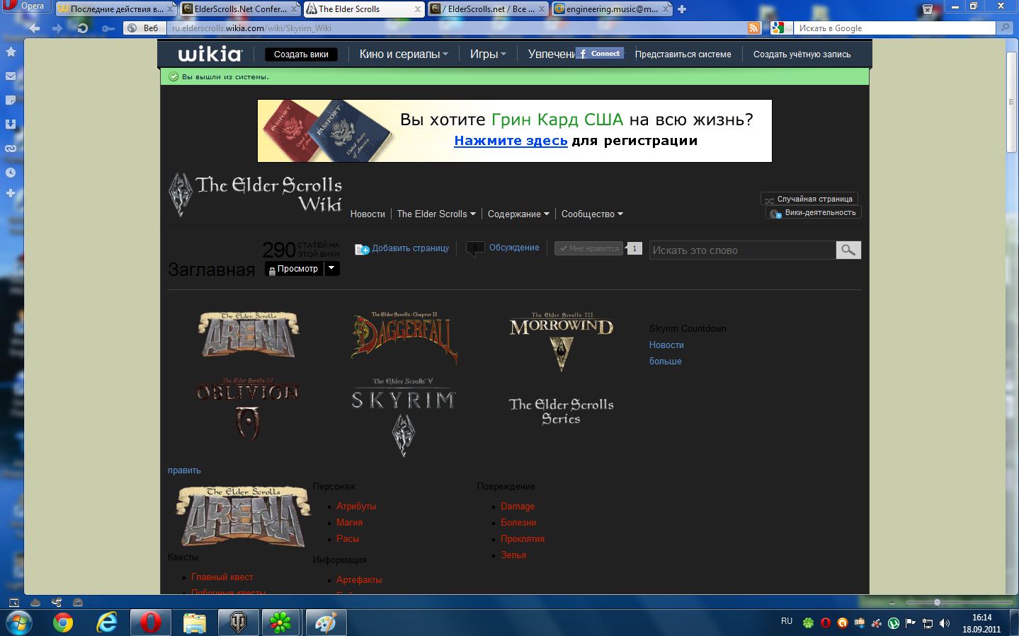The height and width of the screenshot is (636, 1019).
Task: Open Internet Explorer from the taskbar
Action: click(107, 623)
